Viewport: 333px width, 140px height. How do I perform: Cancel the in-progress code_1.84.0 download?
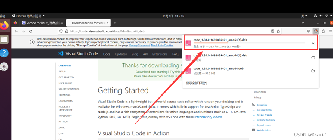point(313,43)
